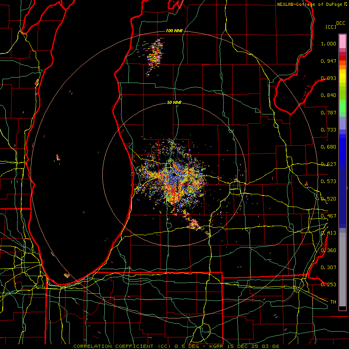Viewport: 349px width, 349px height.
Task: Click the 0.627 scale value
Action: [328, 164]
